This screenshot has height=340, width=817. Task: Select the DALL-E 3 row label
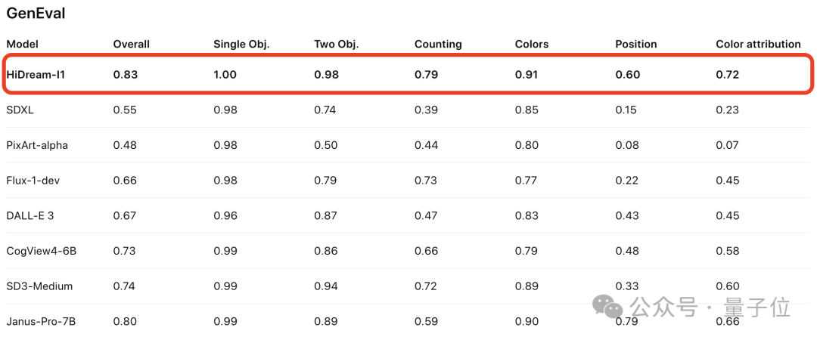pyautogui.click(x=30, y=215)
